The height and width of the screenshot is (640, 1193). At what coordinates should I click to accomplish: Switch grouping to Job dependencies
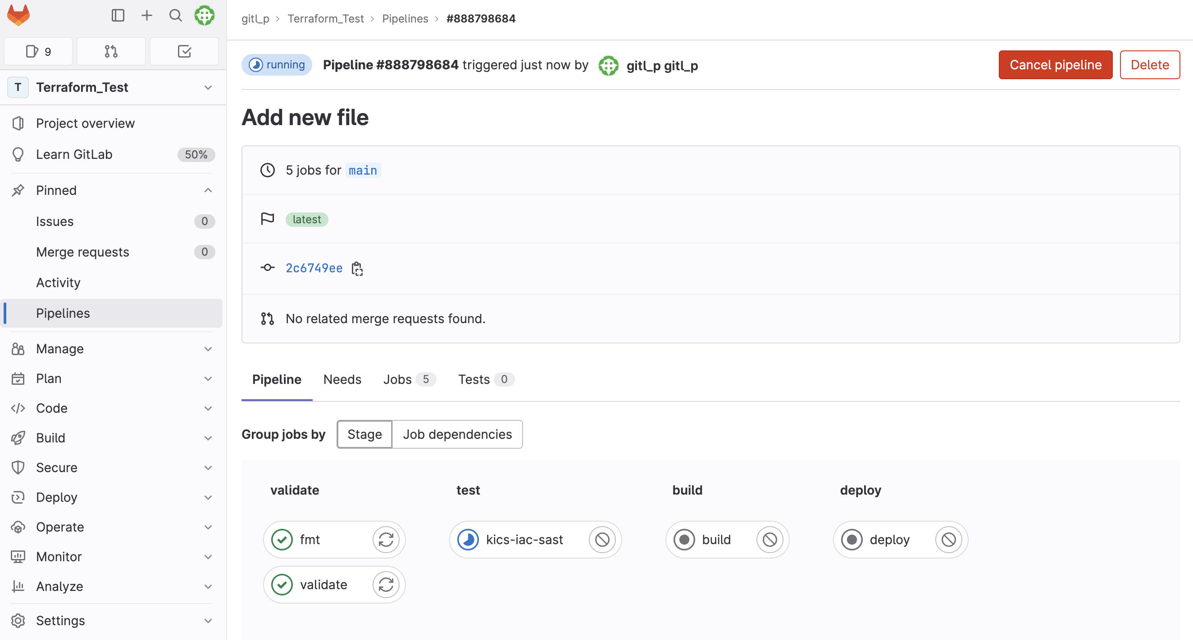(x=458, y=434)
